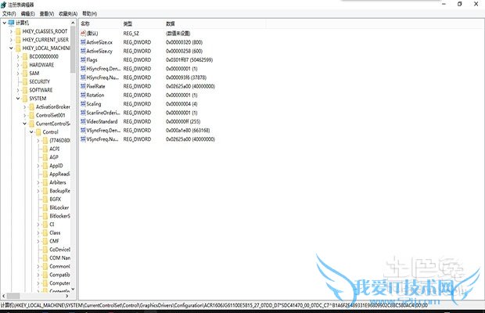The image size is (485, 313).
Task: Select the VideoStandard DWORD icon
Action: click(x=83, y=121)
